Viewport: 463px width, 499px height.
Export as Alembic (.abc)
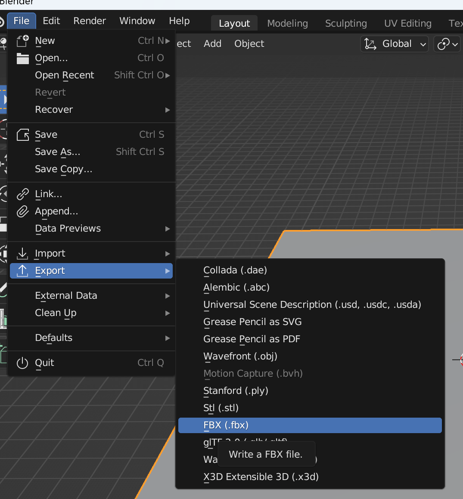click(310, 287)
